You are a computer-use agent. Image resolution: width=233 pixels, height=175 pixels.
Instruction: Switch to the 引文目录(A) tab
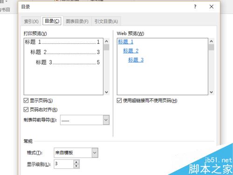tap(106, 21)
